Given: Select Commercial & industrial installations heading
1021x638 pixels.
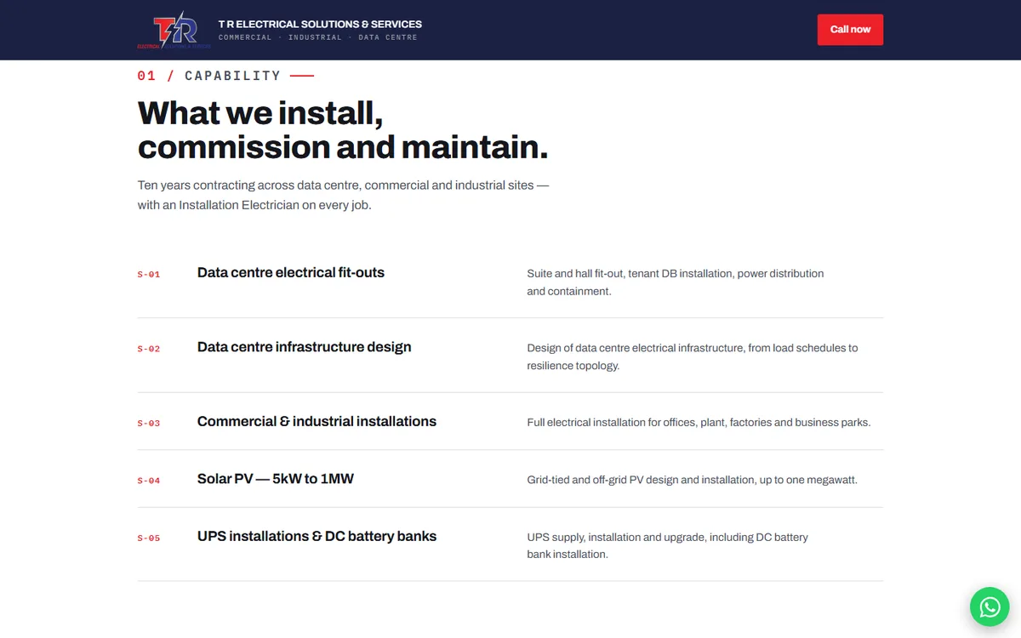Looking at the screenshot, I should pyautogui.click(x=317, y=421).
